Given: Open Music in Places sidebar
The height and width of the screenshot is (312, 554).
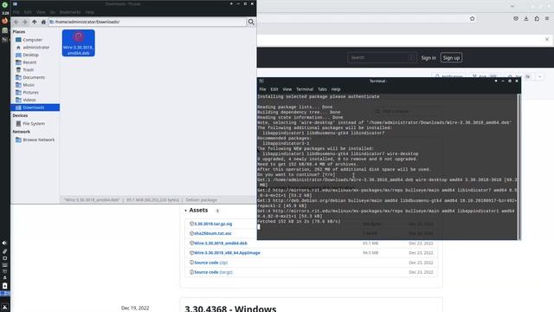Looking at the screenshot, I should tap(29, 85).
